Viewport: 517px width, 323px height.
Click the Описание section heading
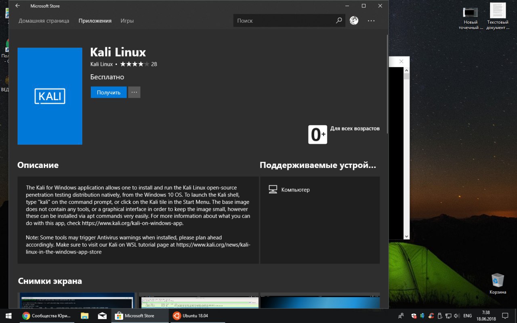click(x=38, y=165)
